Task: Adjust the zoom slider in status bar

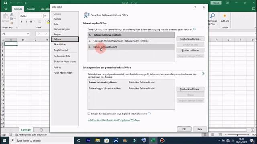Action: point(237,134)
